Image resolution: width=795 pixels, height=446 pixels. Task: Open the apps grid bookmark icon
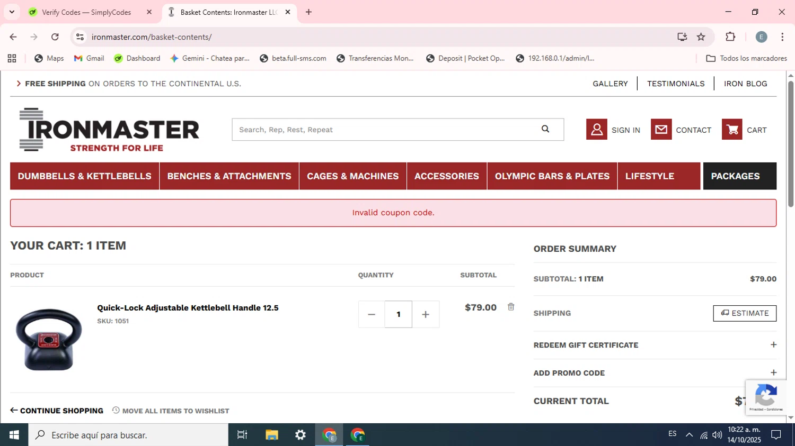coord(12,58)
